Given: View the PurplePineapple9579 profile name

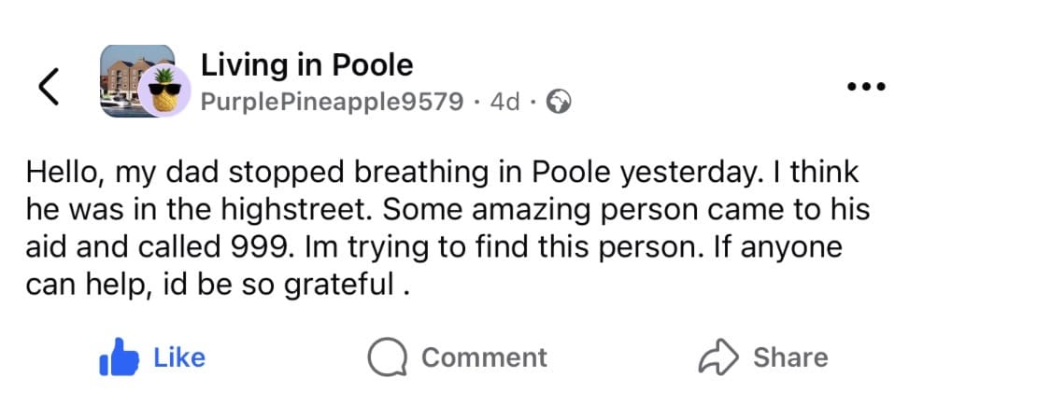Looking at the screenshot, I should (332, 101).
